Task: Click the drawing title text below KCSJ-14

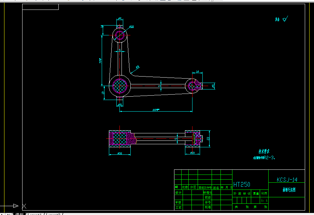Action: pos(289,190)
